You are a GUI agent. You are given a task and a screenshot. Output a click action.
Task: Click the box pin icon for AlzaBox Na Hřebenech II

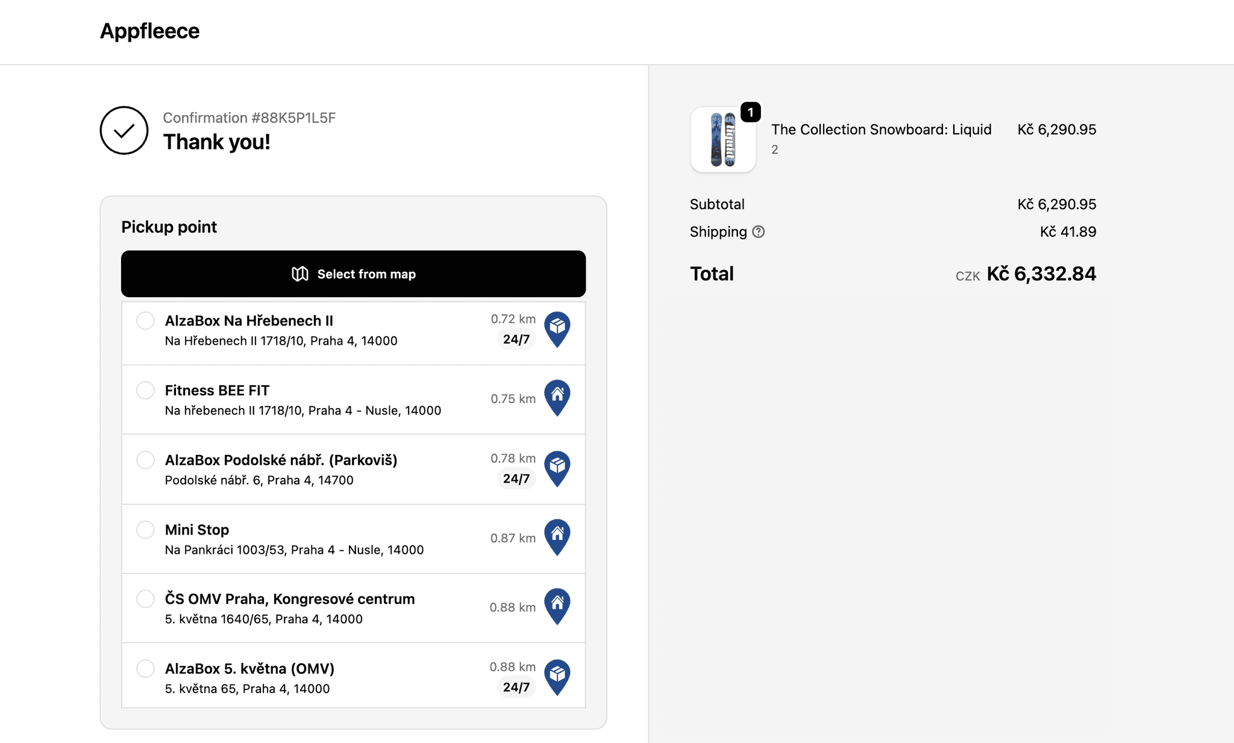[557, 329]
